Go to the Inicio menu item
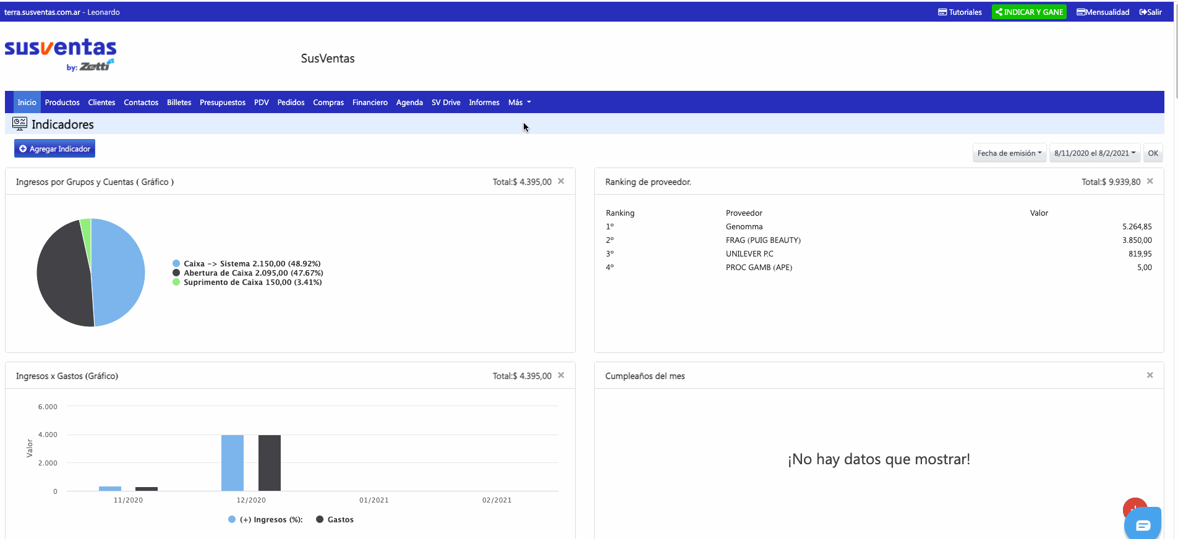 pyautogui.click(x=27, y=103)
